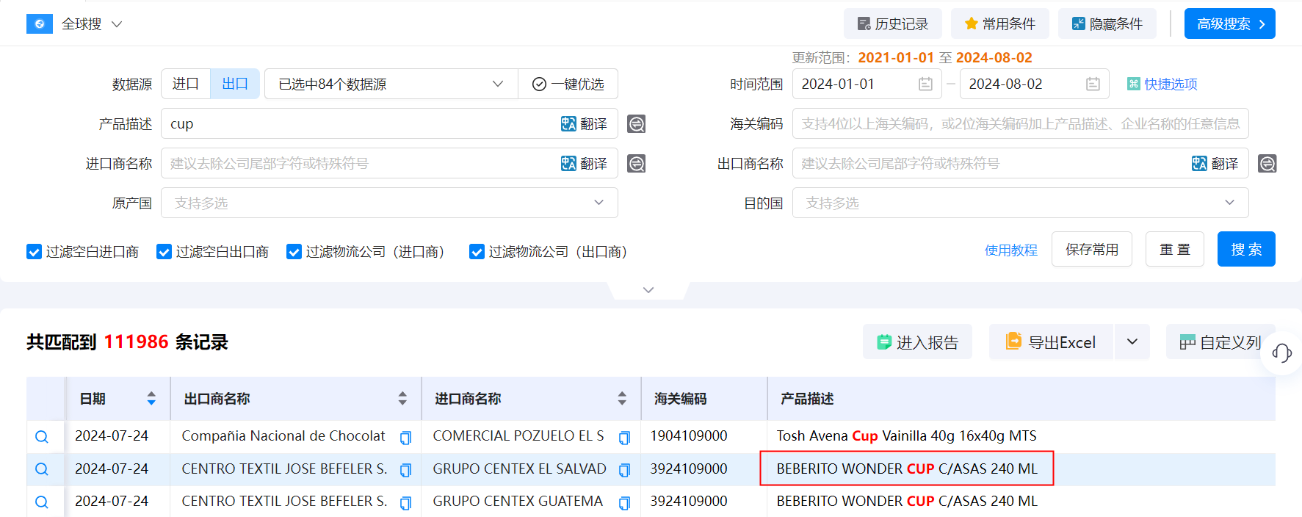
Task: Sort results by date column arrows
Action: click(x=151, y=399)
